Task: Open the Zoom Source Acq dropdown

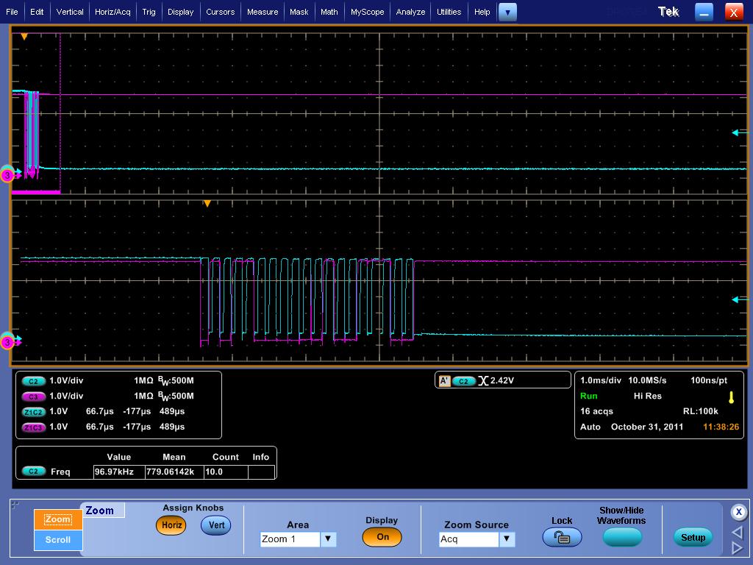Action: (x=506, y=539)
